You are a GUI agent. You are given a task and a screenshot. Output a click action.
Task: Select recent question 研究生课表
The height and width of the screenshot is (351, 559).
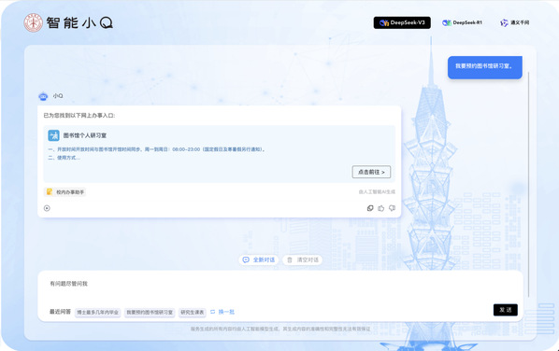point(193,312)
